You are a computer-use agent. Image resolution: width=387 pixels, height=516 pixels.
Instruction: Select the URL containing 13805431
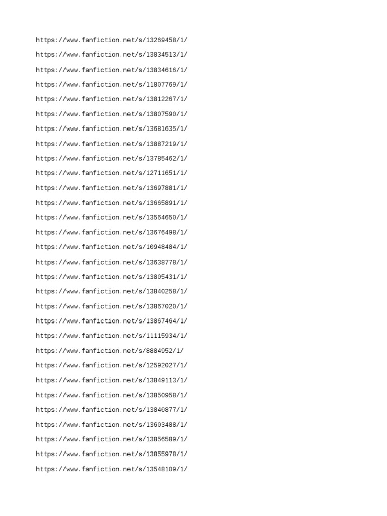(x=111, y=277)
